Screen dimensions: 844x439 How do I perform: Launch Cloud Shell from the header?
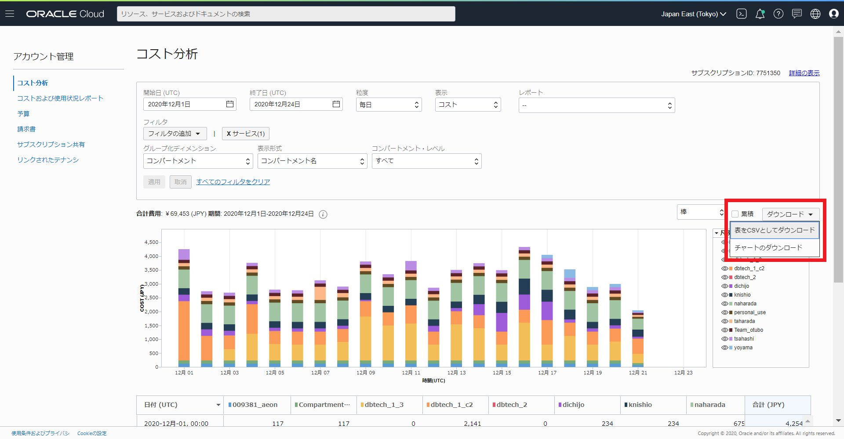741,14
